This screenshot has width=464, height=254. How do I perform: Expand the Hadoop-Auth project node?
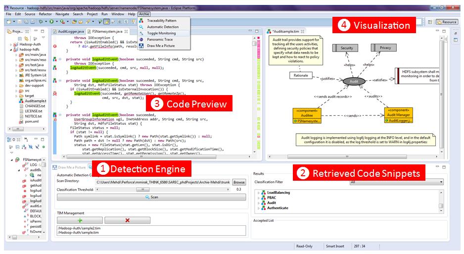[11, 45]
